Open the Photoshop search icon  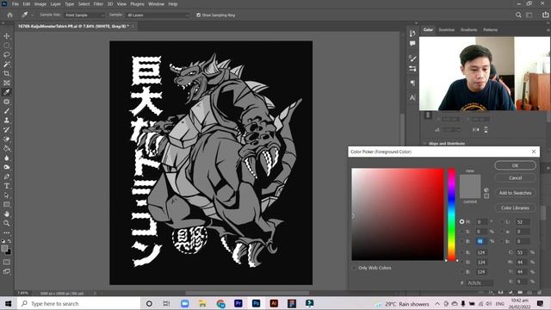[518, 15]
